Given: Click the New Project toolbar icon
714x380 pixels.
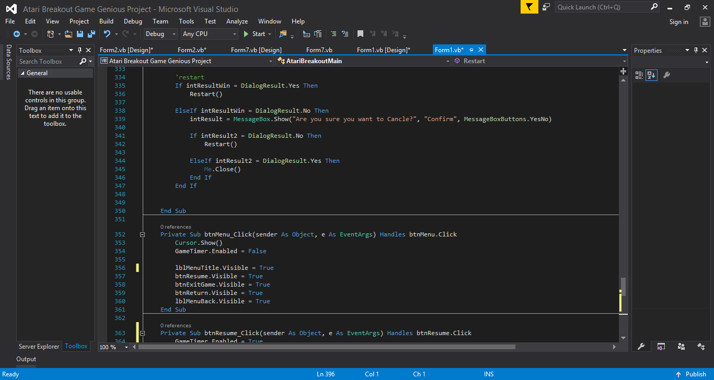Looking at the screenshot, I should (51, 34).
